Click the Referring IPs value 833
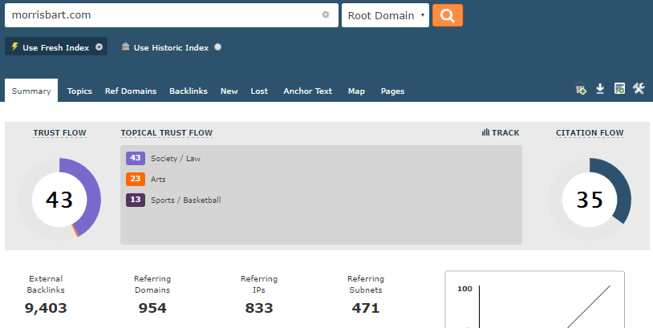The height and width of the screenshot is (328, 653). click(259, 308)
